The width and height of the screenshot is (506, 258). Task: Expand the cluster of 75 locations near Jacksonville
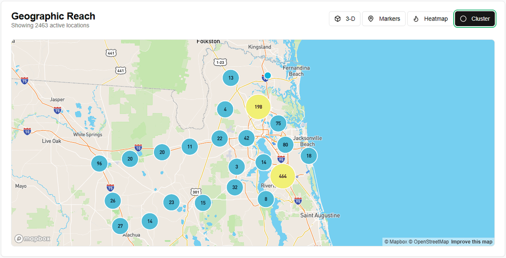278,123
